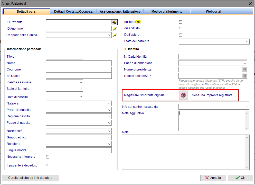Open the Paese di nascita dropdown

coord(109,123)
